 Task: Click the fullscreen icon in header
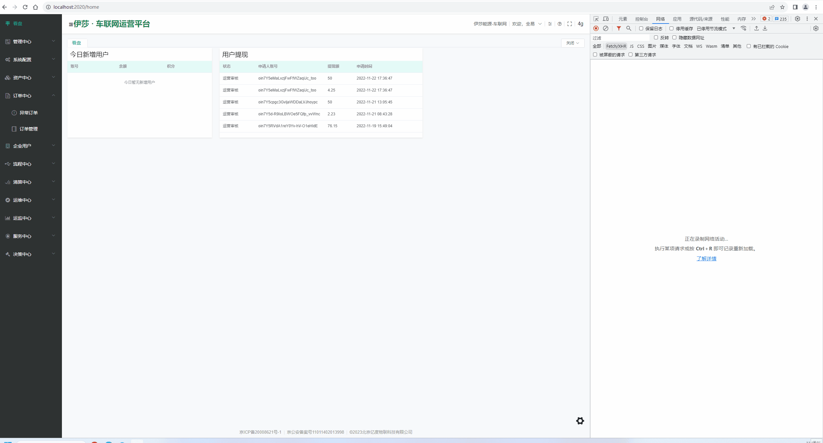[570, 24]
